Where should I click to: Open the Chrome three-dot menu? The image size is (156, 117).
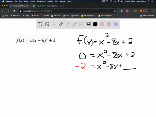(153, 11)
